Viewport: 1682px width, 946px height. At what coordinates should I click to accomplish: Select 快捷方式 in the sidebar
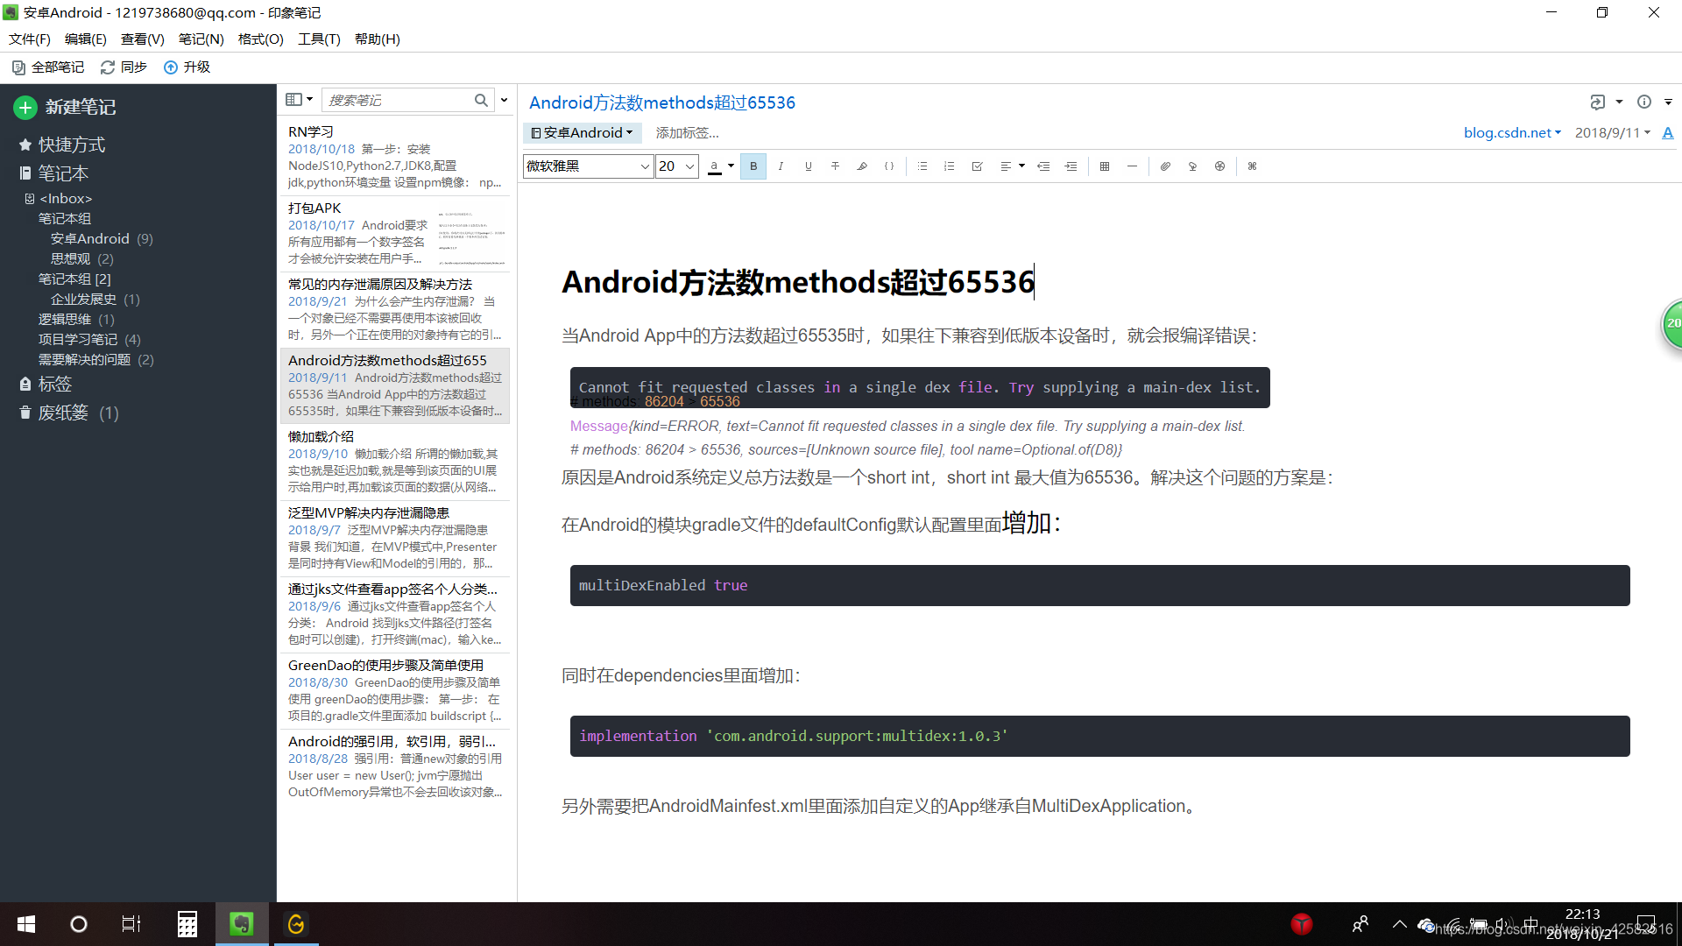coord(71,145)
